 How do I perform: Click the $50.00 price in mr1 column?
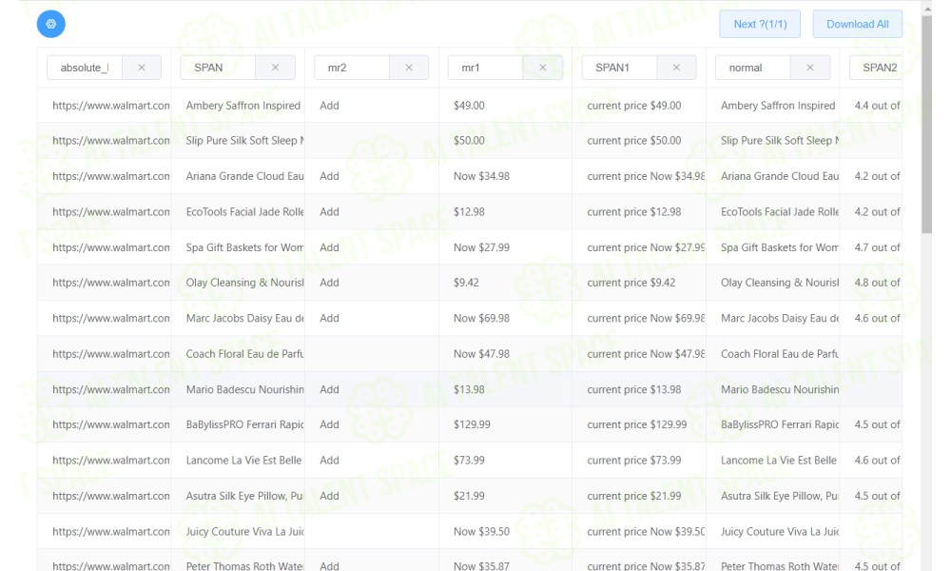(469, 141)
